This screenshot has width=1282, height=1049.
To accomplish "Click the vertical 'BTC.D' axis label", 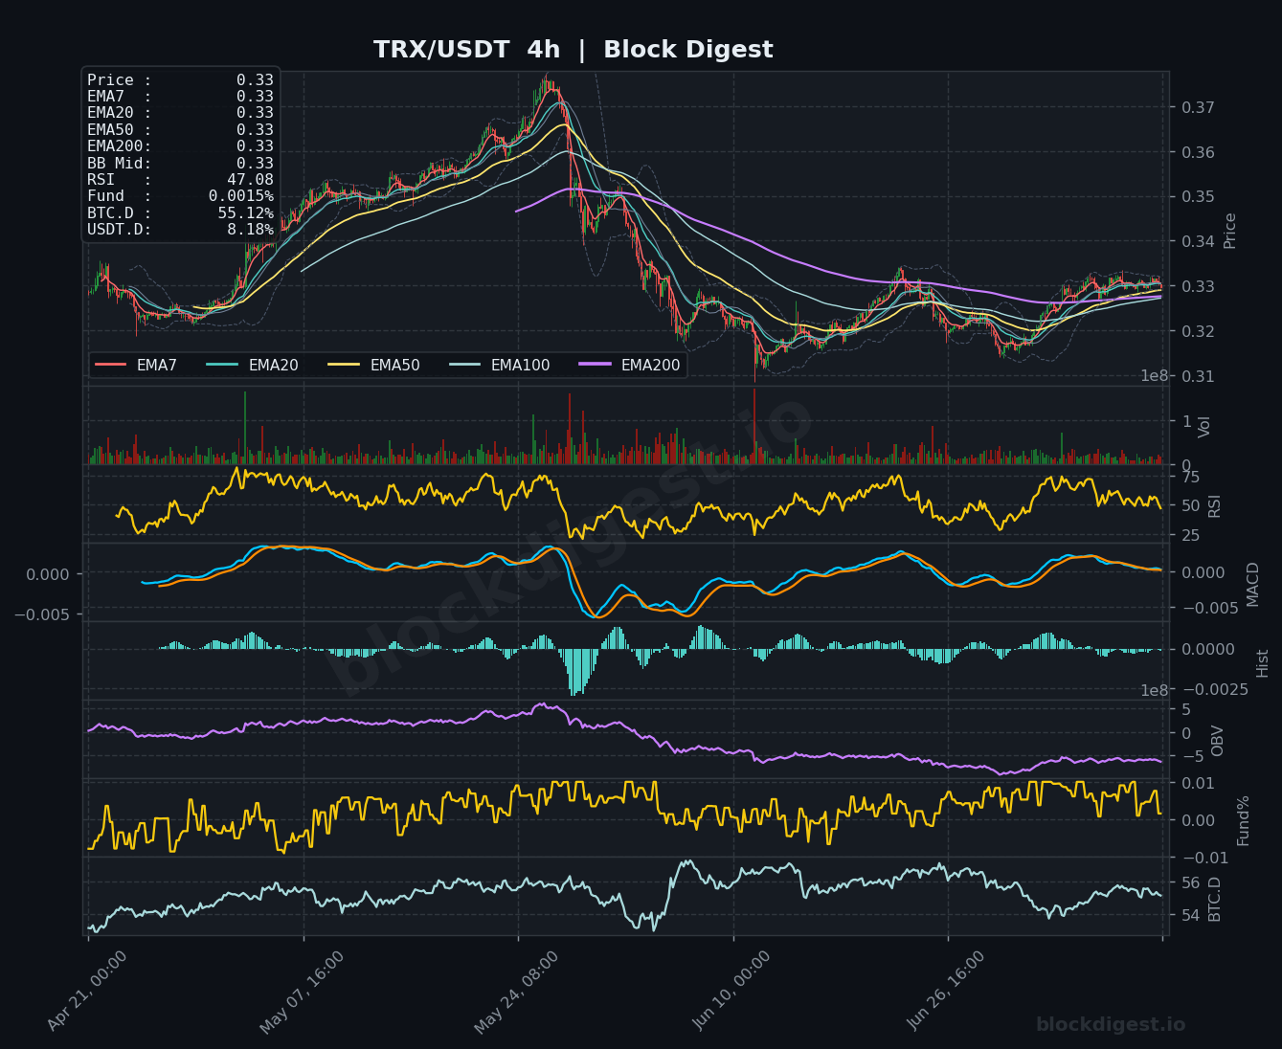I will (x=1215, y=899).
